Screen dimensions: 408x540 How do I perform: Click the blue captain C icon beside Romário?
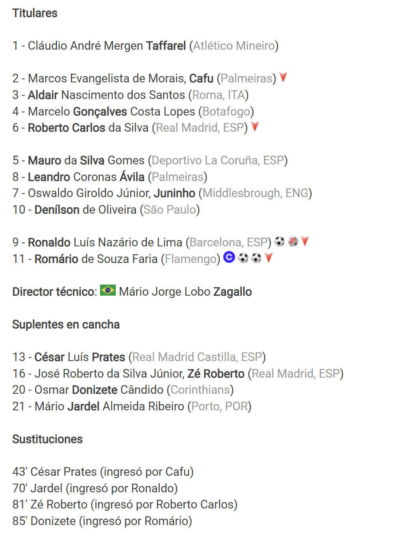[229, 258]
